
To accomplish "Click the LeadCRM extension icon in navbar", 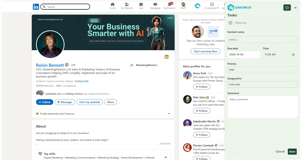I will [198, 6].
